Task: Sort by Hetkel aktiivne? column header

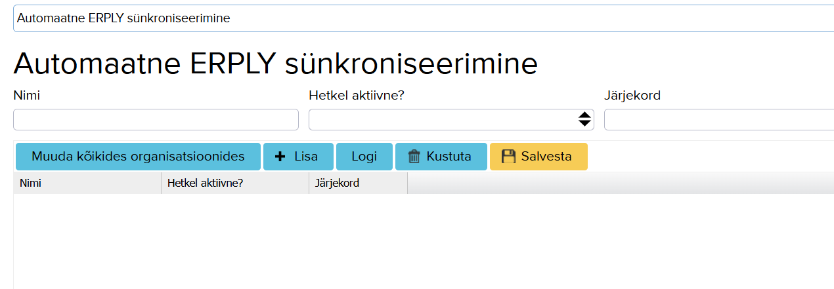Action: pyautogui.click(x=234, y=183)
